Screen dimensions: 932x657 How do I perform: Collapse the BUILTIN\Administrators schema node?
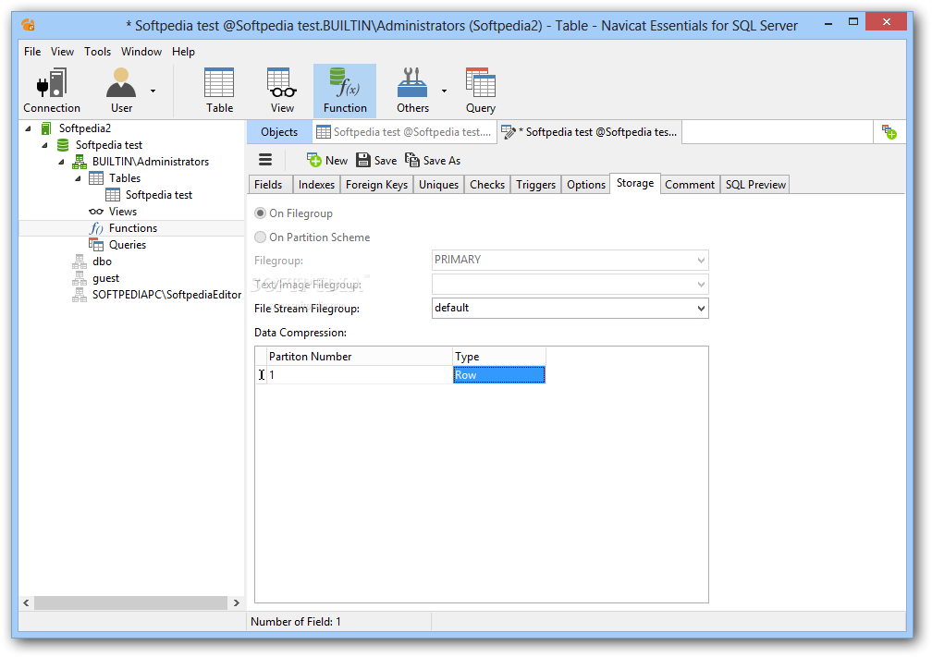click(61, 162)
